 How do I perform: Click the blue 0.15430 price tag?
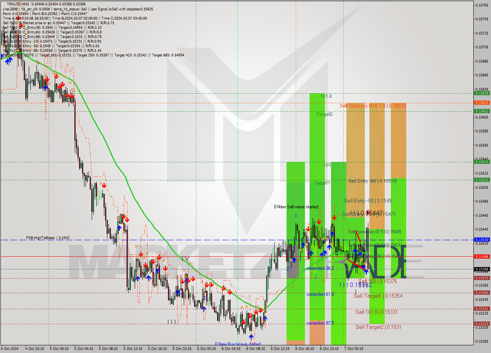point(482,239)
